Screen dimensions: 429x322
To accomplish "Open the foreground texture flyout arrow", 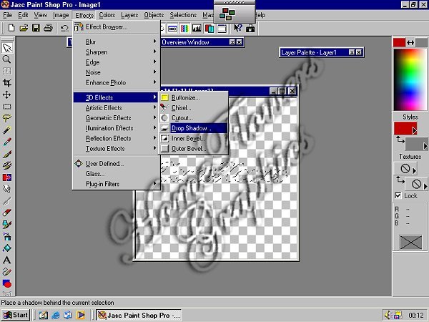I will coord(414,170).
